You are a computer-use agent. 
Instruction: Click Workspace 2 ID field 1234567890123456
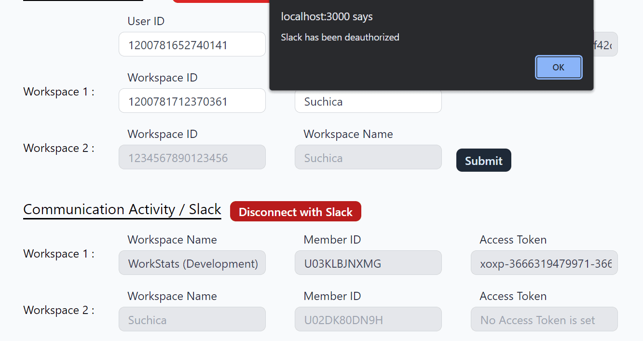tap(192, 157)
